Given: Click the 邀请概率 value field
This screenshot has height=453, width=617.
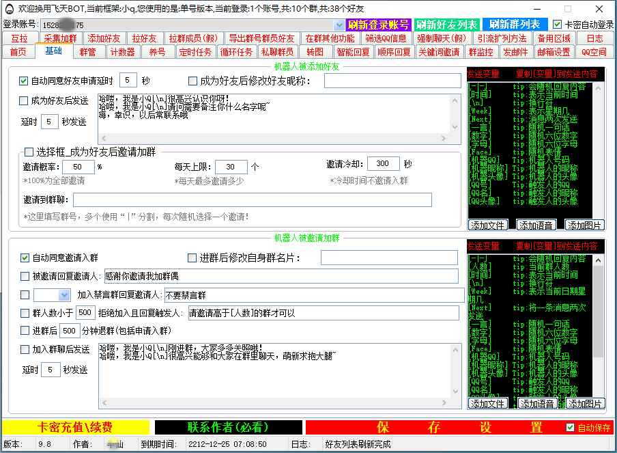Looking at the screenshot, I should tap(78, 167).
